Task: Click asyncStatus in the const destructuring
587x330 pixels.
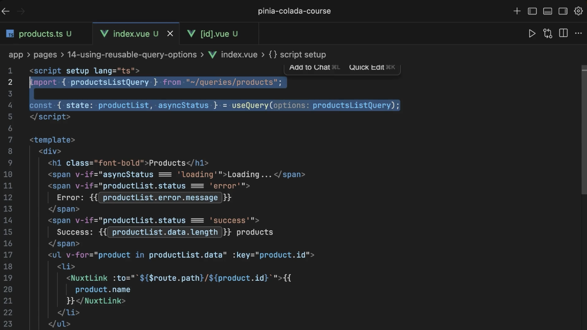Action: click(183, 106)
